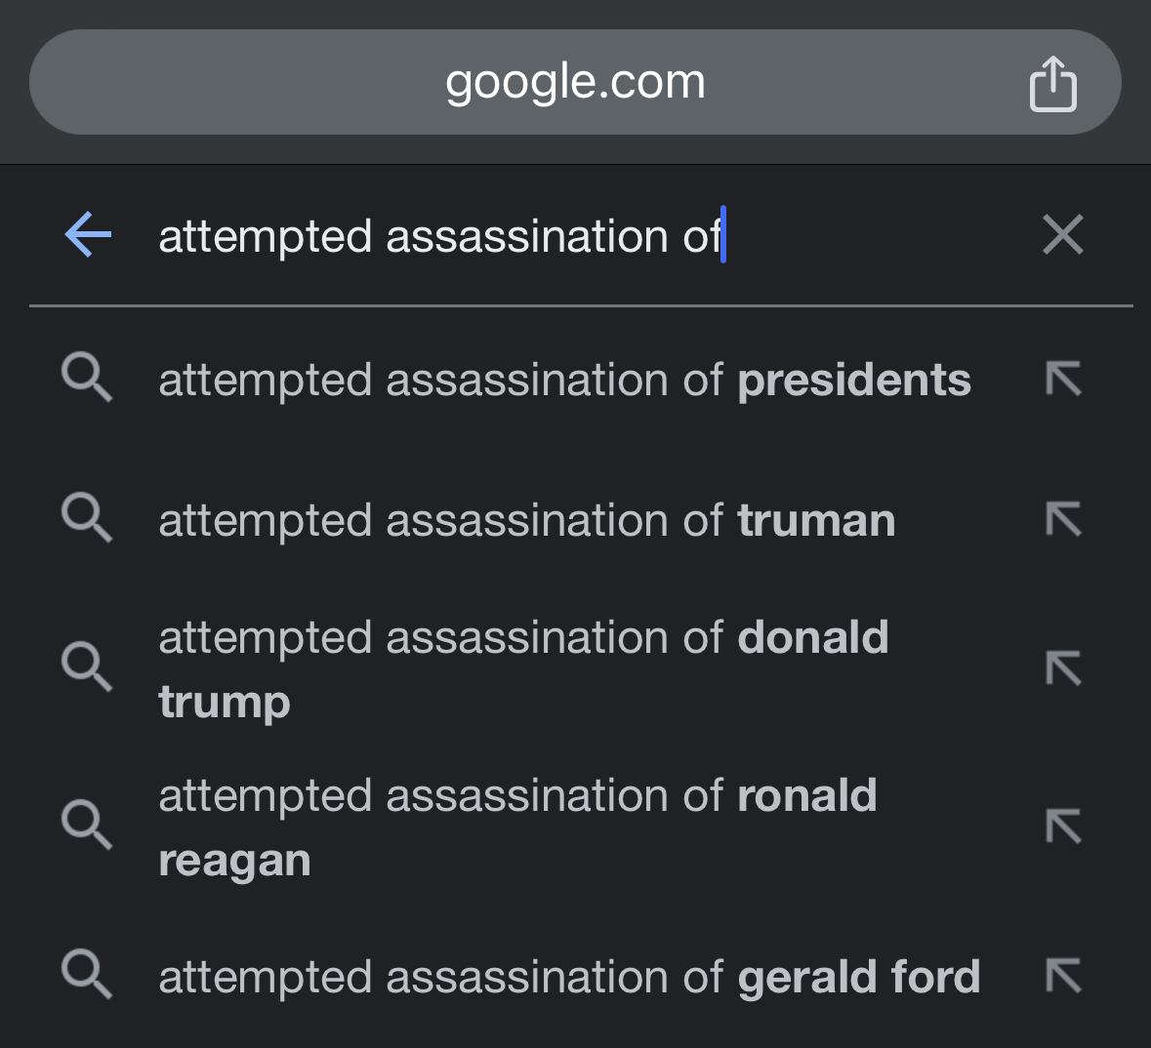Fill query with 'ronald reagan' arrow icon
This screenshot has height=1048, width=1151.
[x=1063, y=826]
